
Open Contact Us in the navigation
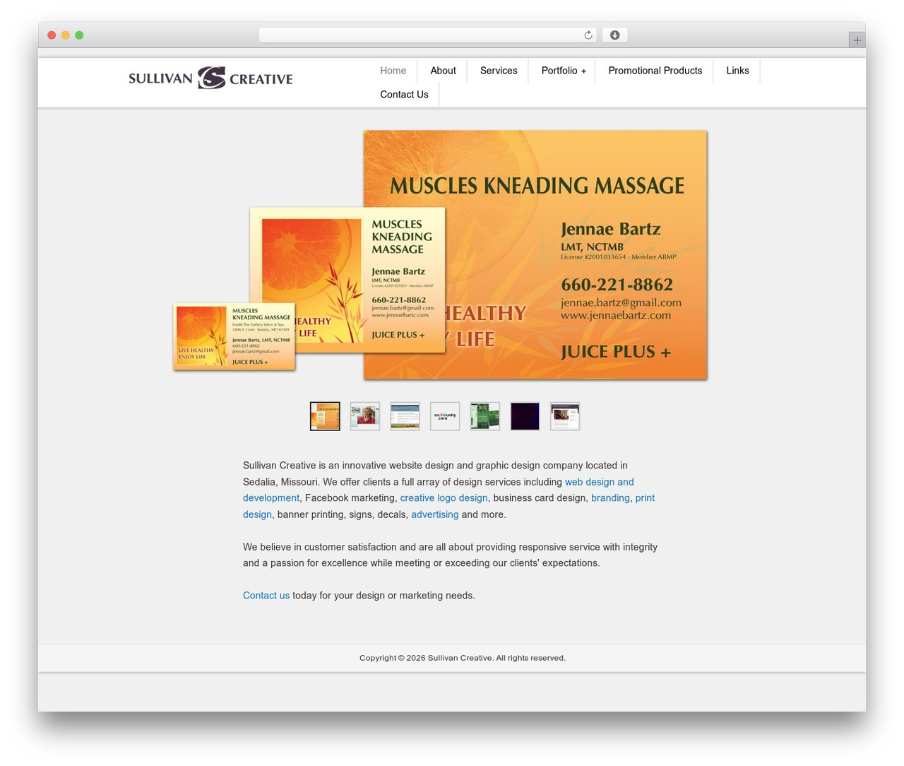pyautogui.click(x=404, y=95)
